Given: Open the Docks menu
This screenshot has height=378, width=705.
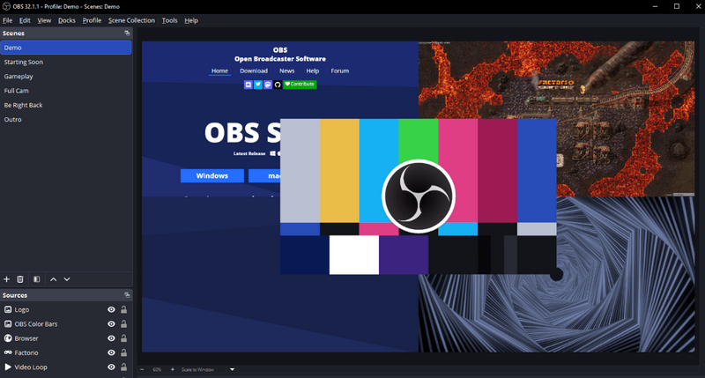Looking at the screenshot, I should (x=67, y=20).
